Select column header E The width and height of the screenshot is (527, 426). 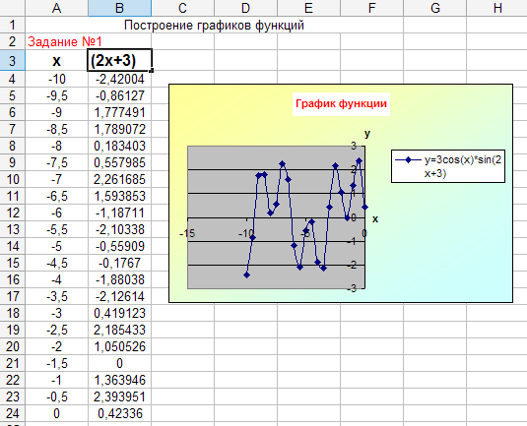308,8
